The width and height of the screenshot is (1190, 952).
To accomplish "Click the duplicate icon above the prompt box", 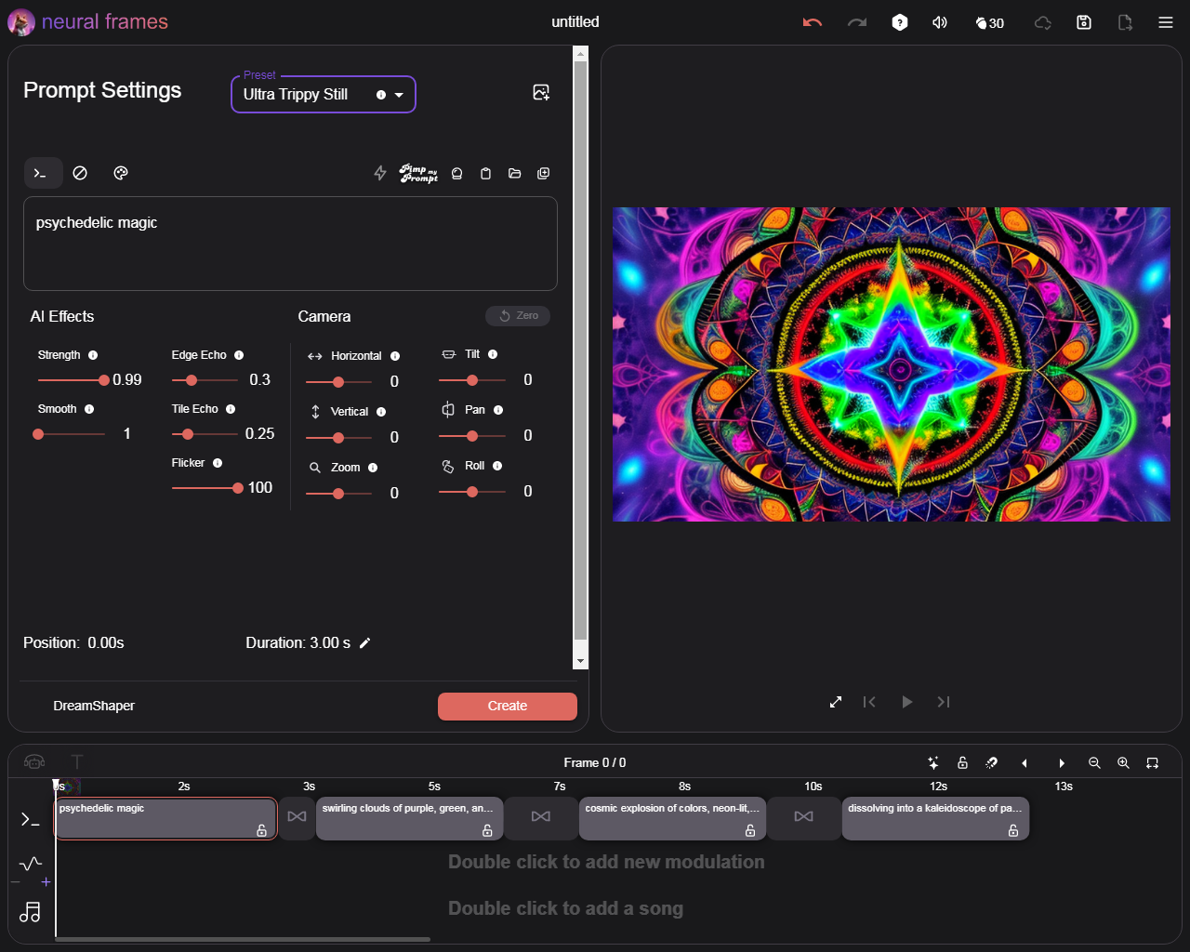I will pos(544,173).
